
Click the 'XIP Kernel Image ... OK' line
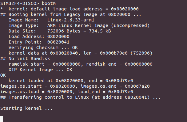[x=40, y=70]
